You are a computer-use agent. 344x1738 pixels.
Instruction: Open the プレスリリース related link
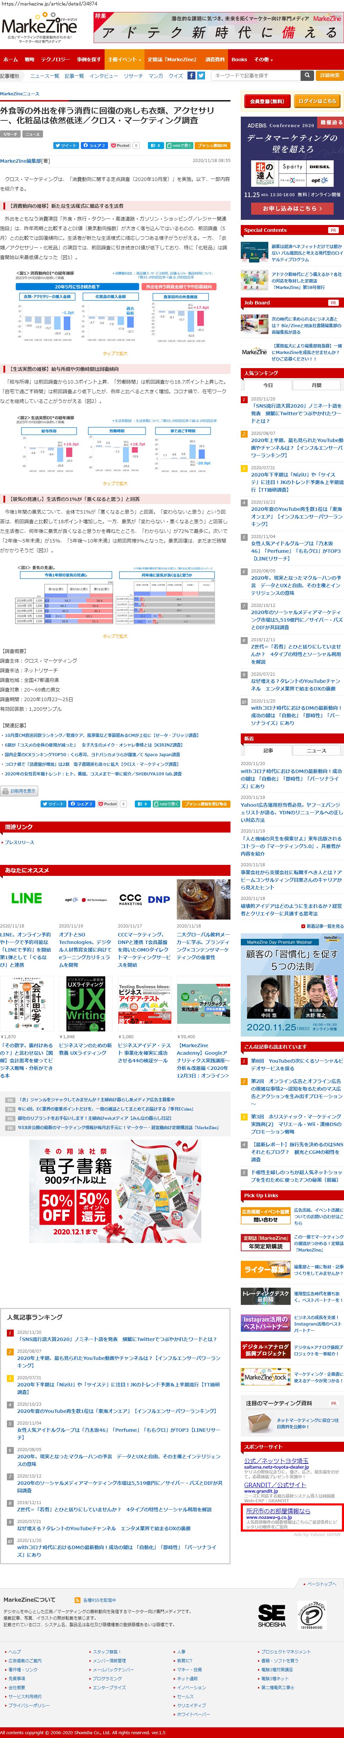19,843
